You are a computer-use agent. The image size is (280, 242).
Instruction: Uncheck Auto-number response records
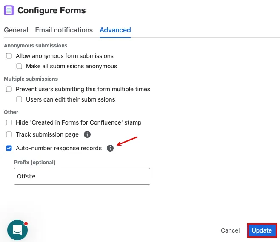point(9,148)
